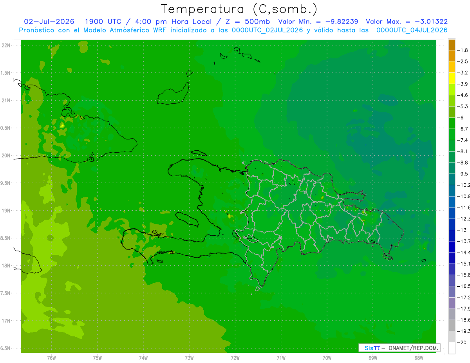Click the "Valor Min. = -9.82239" value
Image resolution: width=470 pixels, height=363 pixels.
click(x=318, y=22)
